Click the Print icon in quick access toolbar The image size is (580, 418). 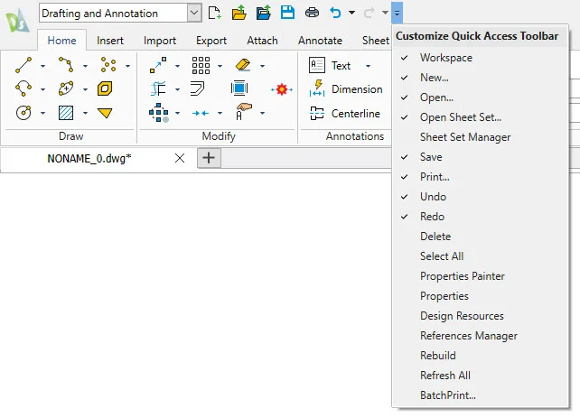[312, 13]
